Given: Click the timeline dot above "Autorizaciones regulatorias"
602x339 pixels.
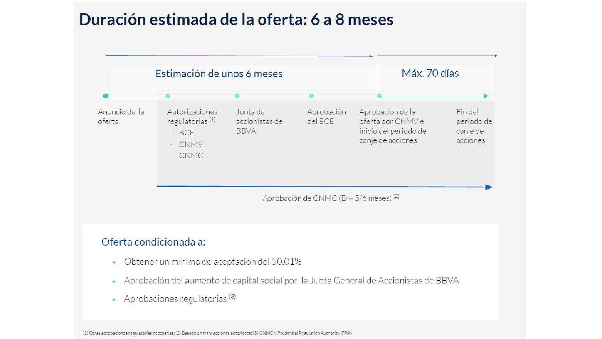Looking at the screenshot, I should click(x=168, y=96).
